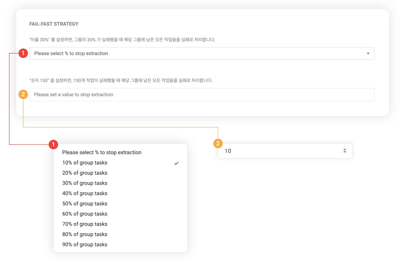Click the checkmark next to the 10% option
This screenshot has width=407, height=261.
[x=176, y=163]
